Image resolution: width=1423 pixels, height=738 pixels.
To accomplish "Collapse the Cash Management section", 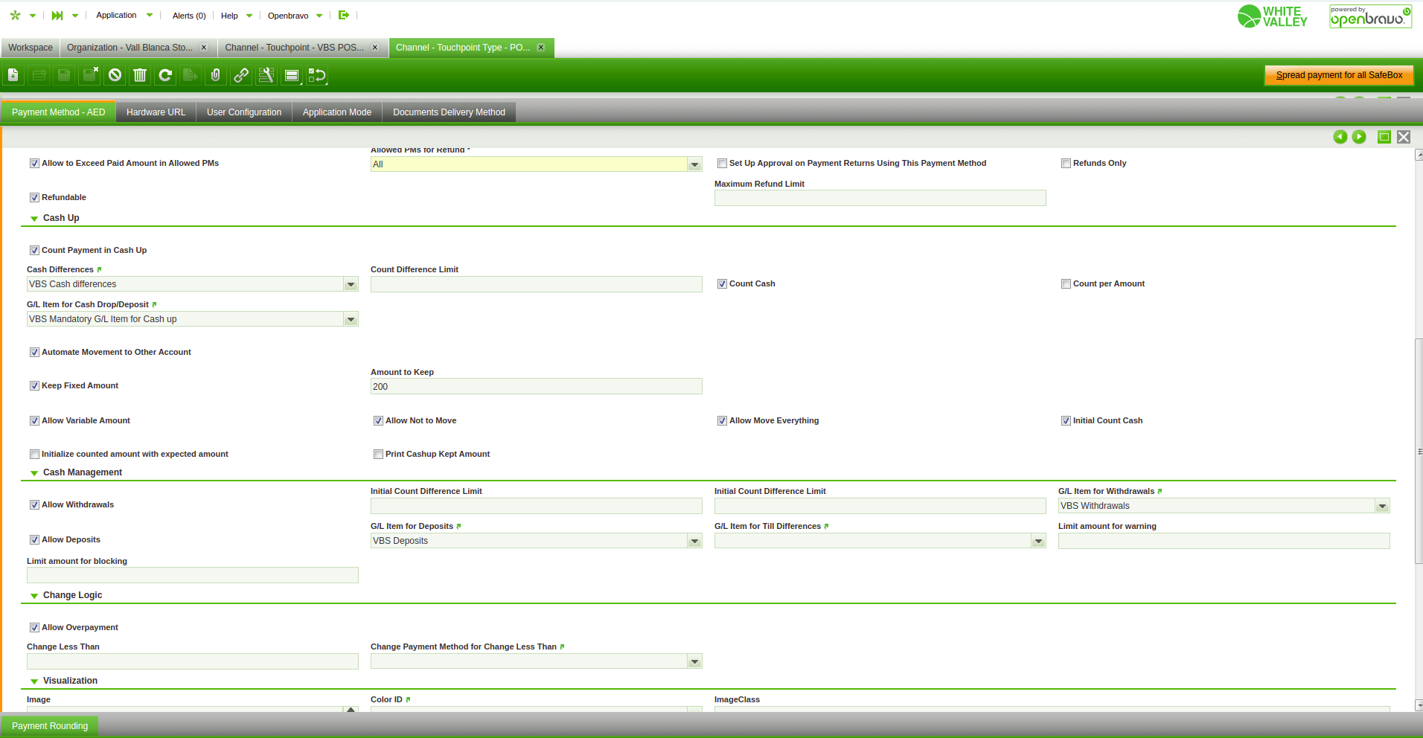I will [x=34, y=473].
